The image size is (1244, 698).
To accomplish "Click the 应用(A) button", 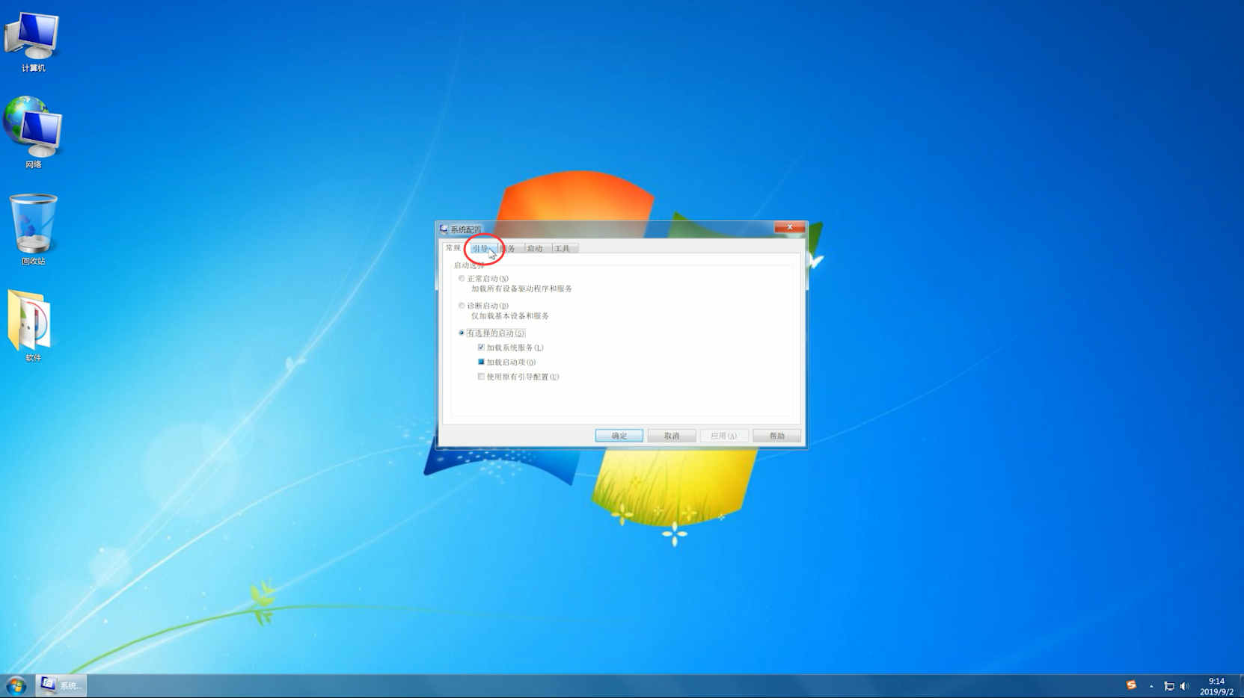I will [x=724, y=436].
